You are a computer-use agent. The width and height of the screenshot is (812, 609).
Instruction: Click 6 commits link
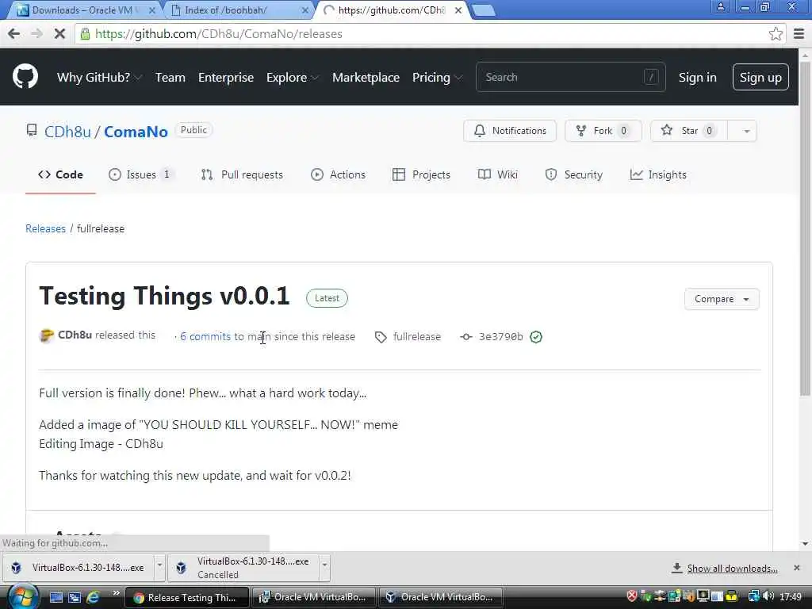pos(205,336)
